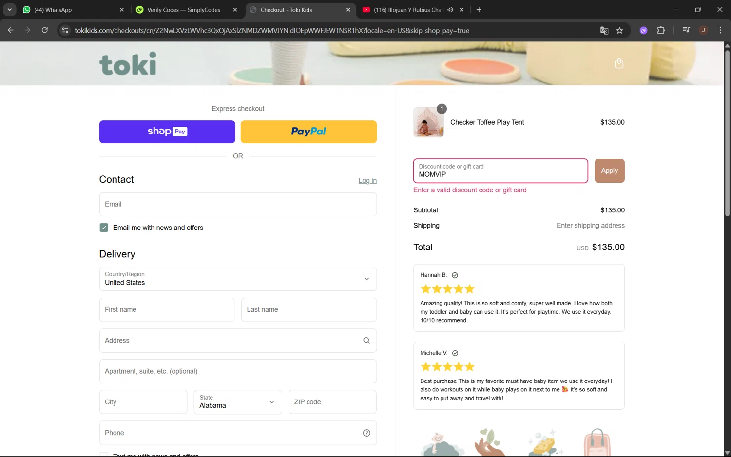Screen dimensions: 731x457
Task: Pay with Shop Pay button
Action: [x=167, y=132]
